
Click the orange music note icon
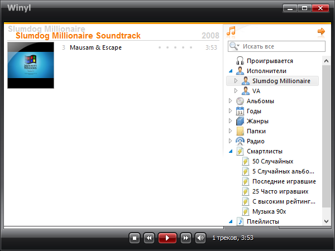point(231,31)
